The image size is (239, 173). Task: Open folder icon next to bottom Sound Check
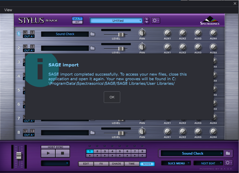tap(228, 153)
